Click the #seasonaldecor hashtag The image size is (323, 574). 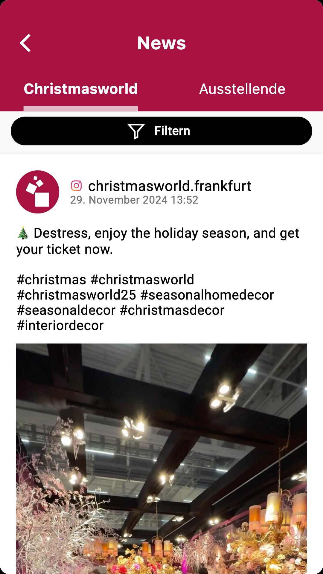[x=66, y=310]
